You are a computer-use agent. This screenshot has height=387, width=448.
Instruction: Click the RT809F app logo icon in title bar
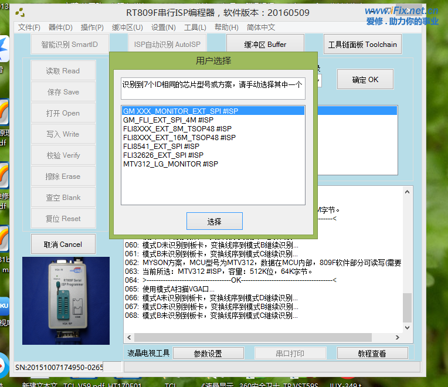[x=20, y=12]
